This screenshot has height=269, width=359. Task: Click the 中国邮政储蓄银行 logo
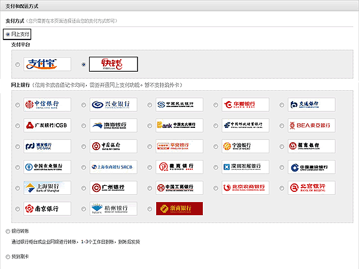pos(245,126)
